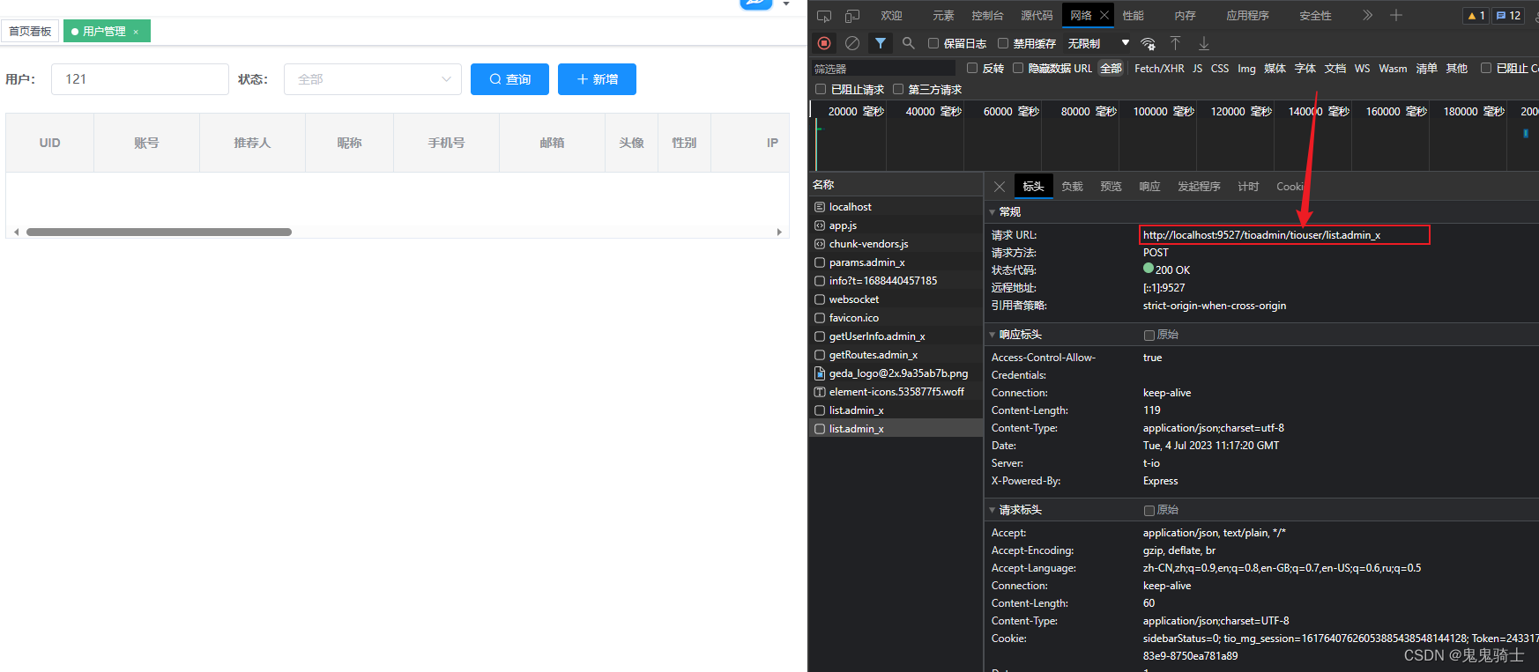Filter requests by Img type

(1246, 68)
